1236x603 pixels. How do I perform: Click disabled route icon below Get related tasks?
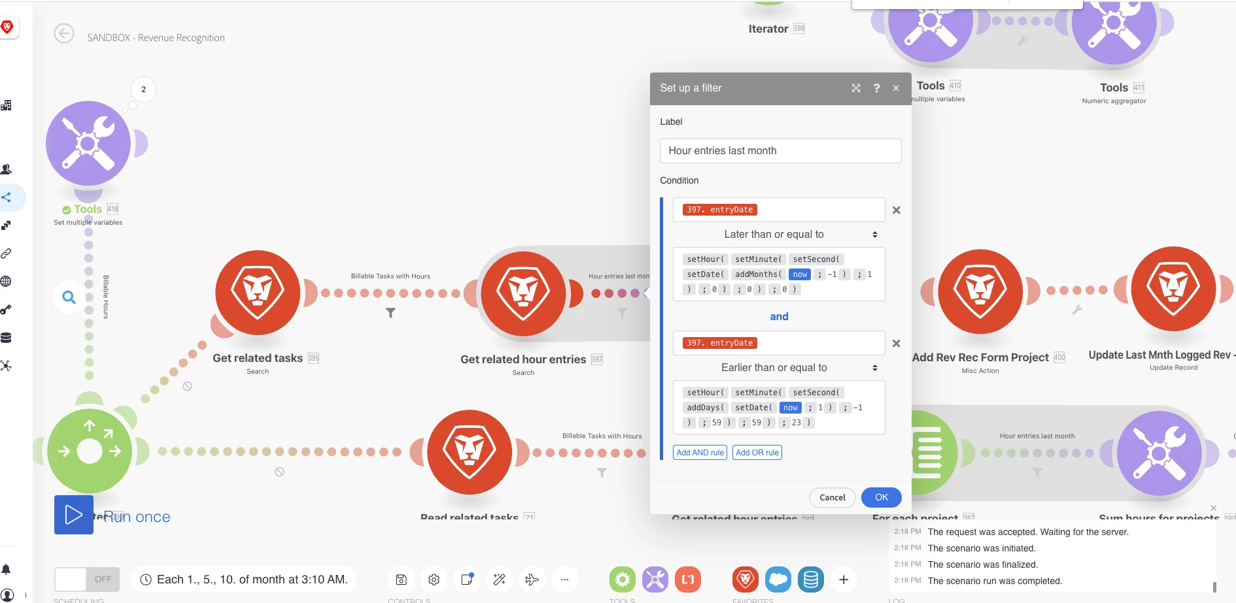click(188, 386)
